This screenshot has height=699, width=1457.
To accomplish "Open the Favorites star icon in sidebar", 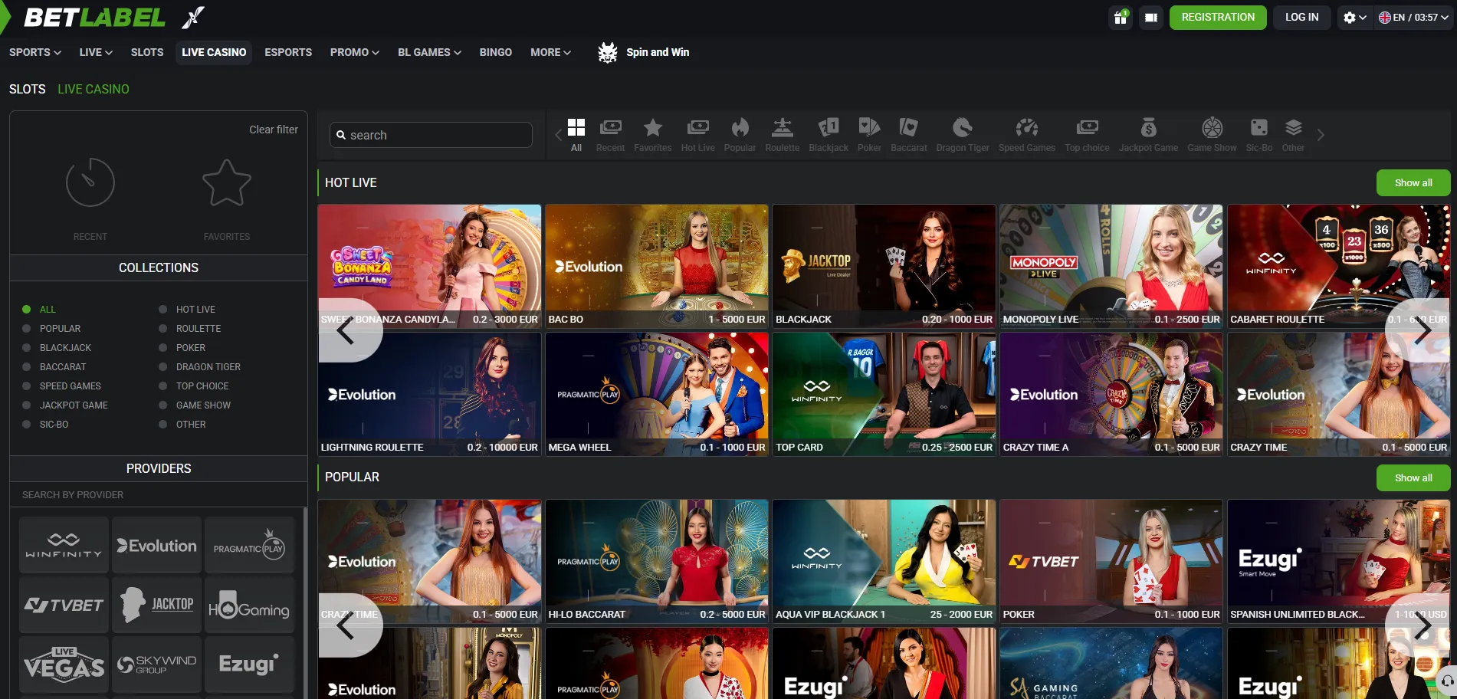I will 227,182.
